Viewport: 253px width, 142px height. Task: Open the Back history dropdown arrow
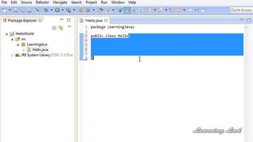tap(184, 10)
